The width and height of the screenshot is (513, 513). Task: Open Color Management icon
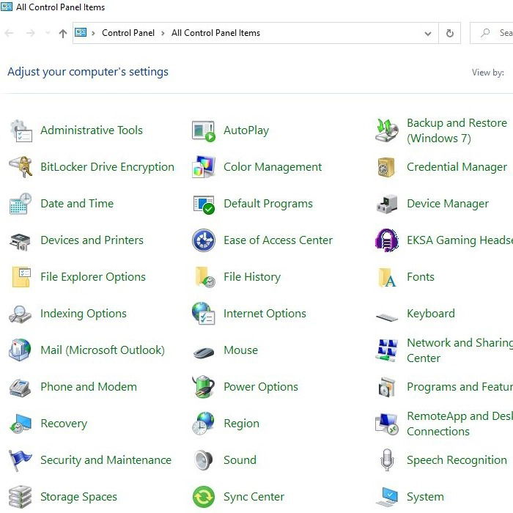pos(204,167)
